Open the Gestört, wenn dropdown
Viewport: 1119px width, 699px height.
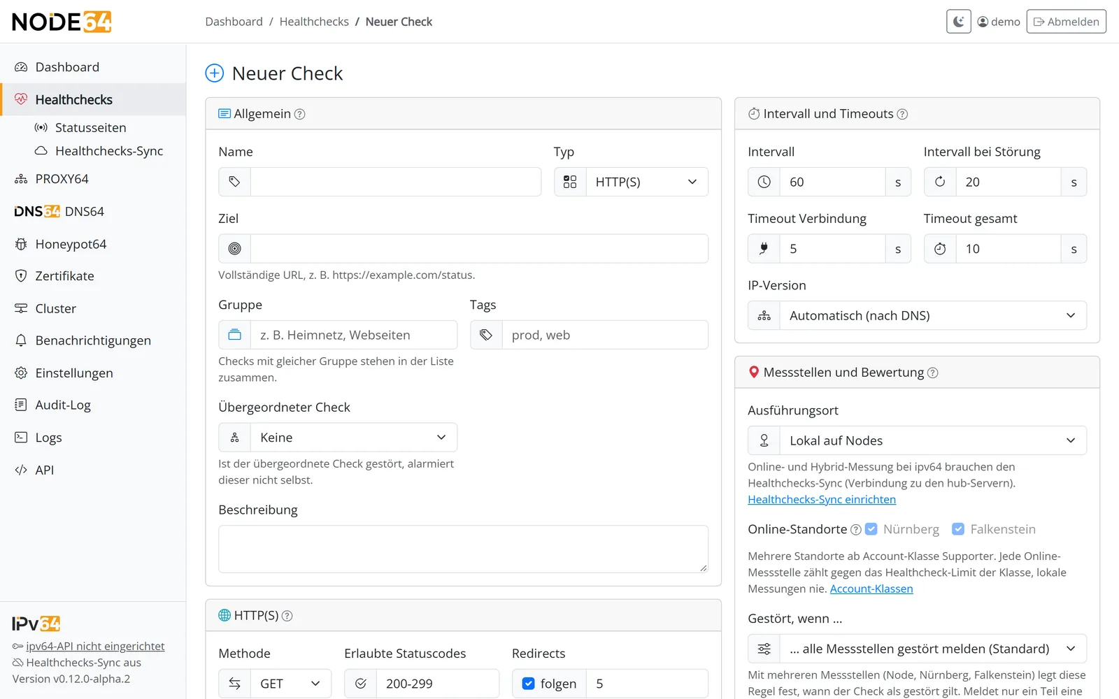coord(933,649)
